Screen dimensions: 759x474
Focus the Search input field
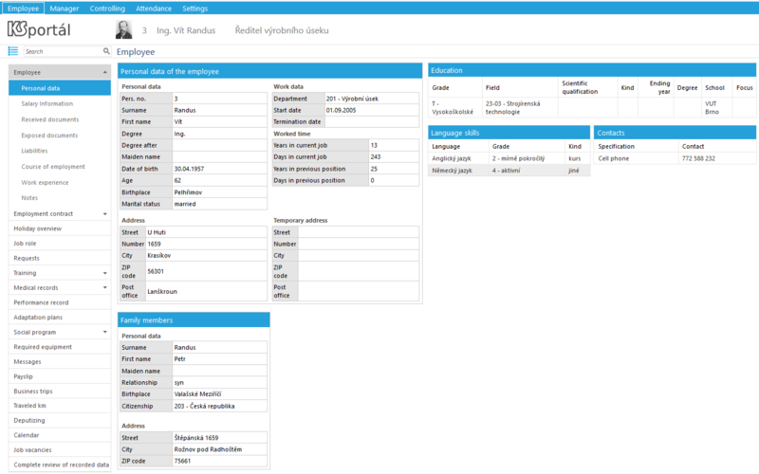click(63, 51)
